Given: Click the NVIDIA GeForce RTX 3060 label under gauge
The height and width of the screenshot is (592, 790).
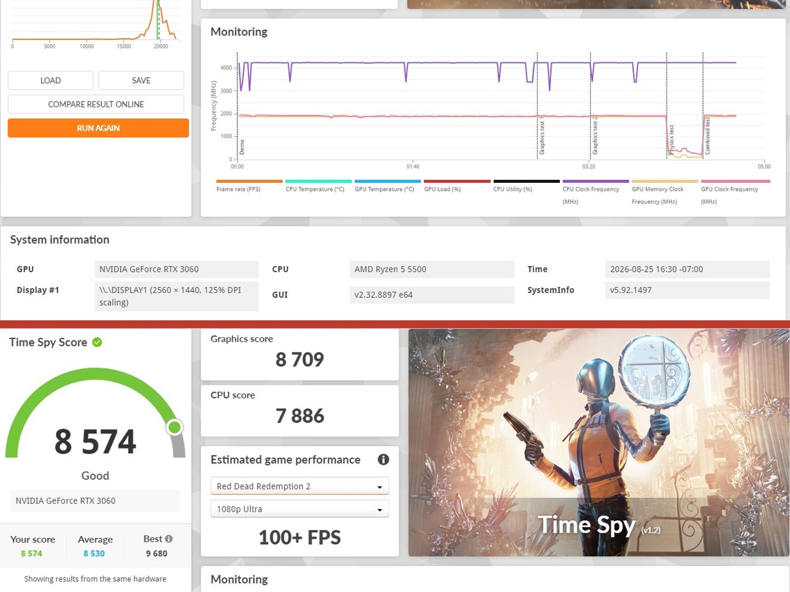Looking at the screenshot, I should click(95, 501).
